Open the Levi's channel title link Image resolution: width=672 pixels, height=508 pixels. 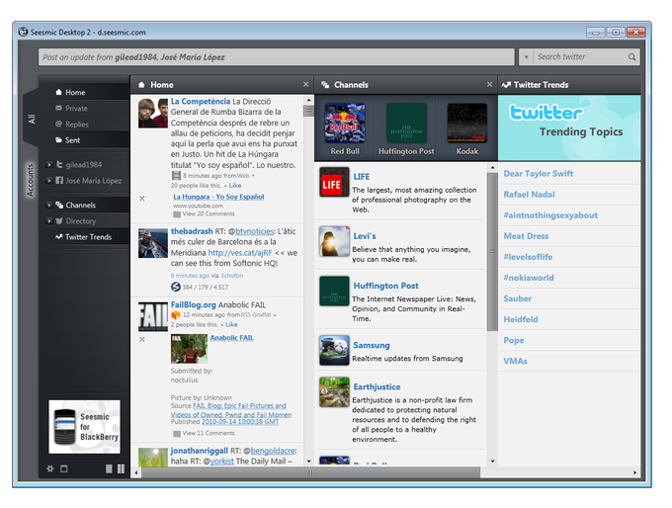[x=365, y=236]
